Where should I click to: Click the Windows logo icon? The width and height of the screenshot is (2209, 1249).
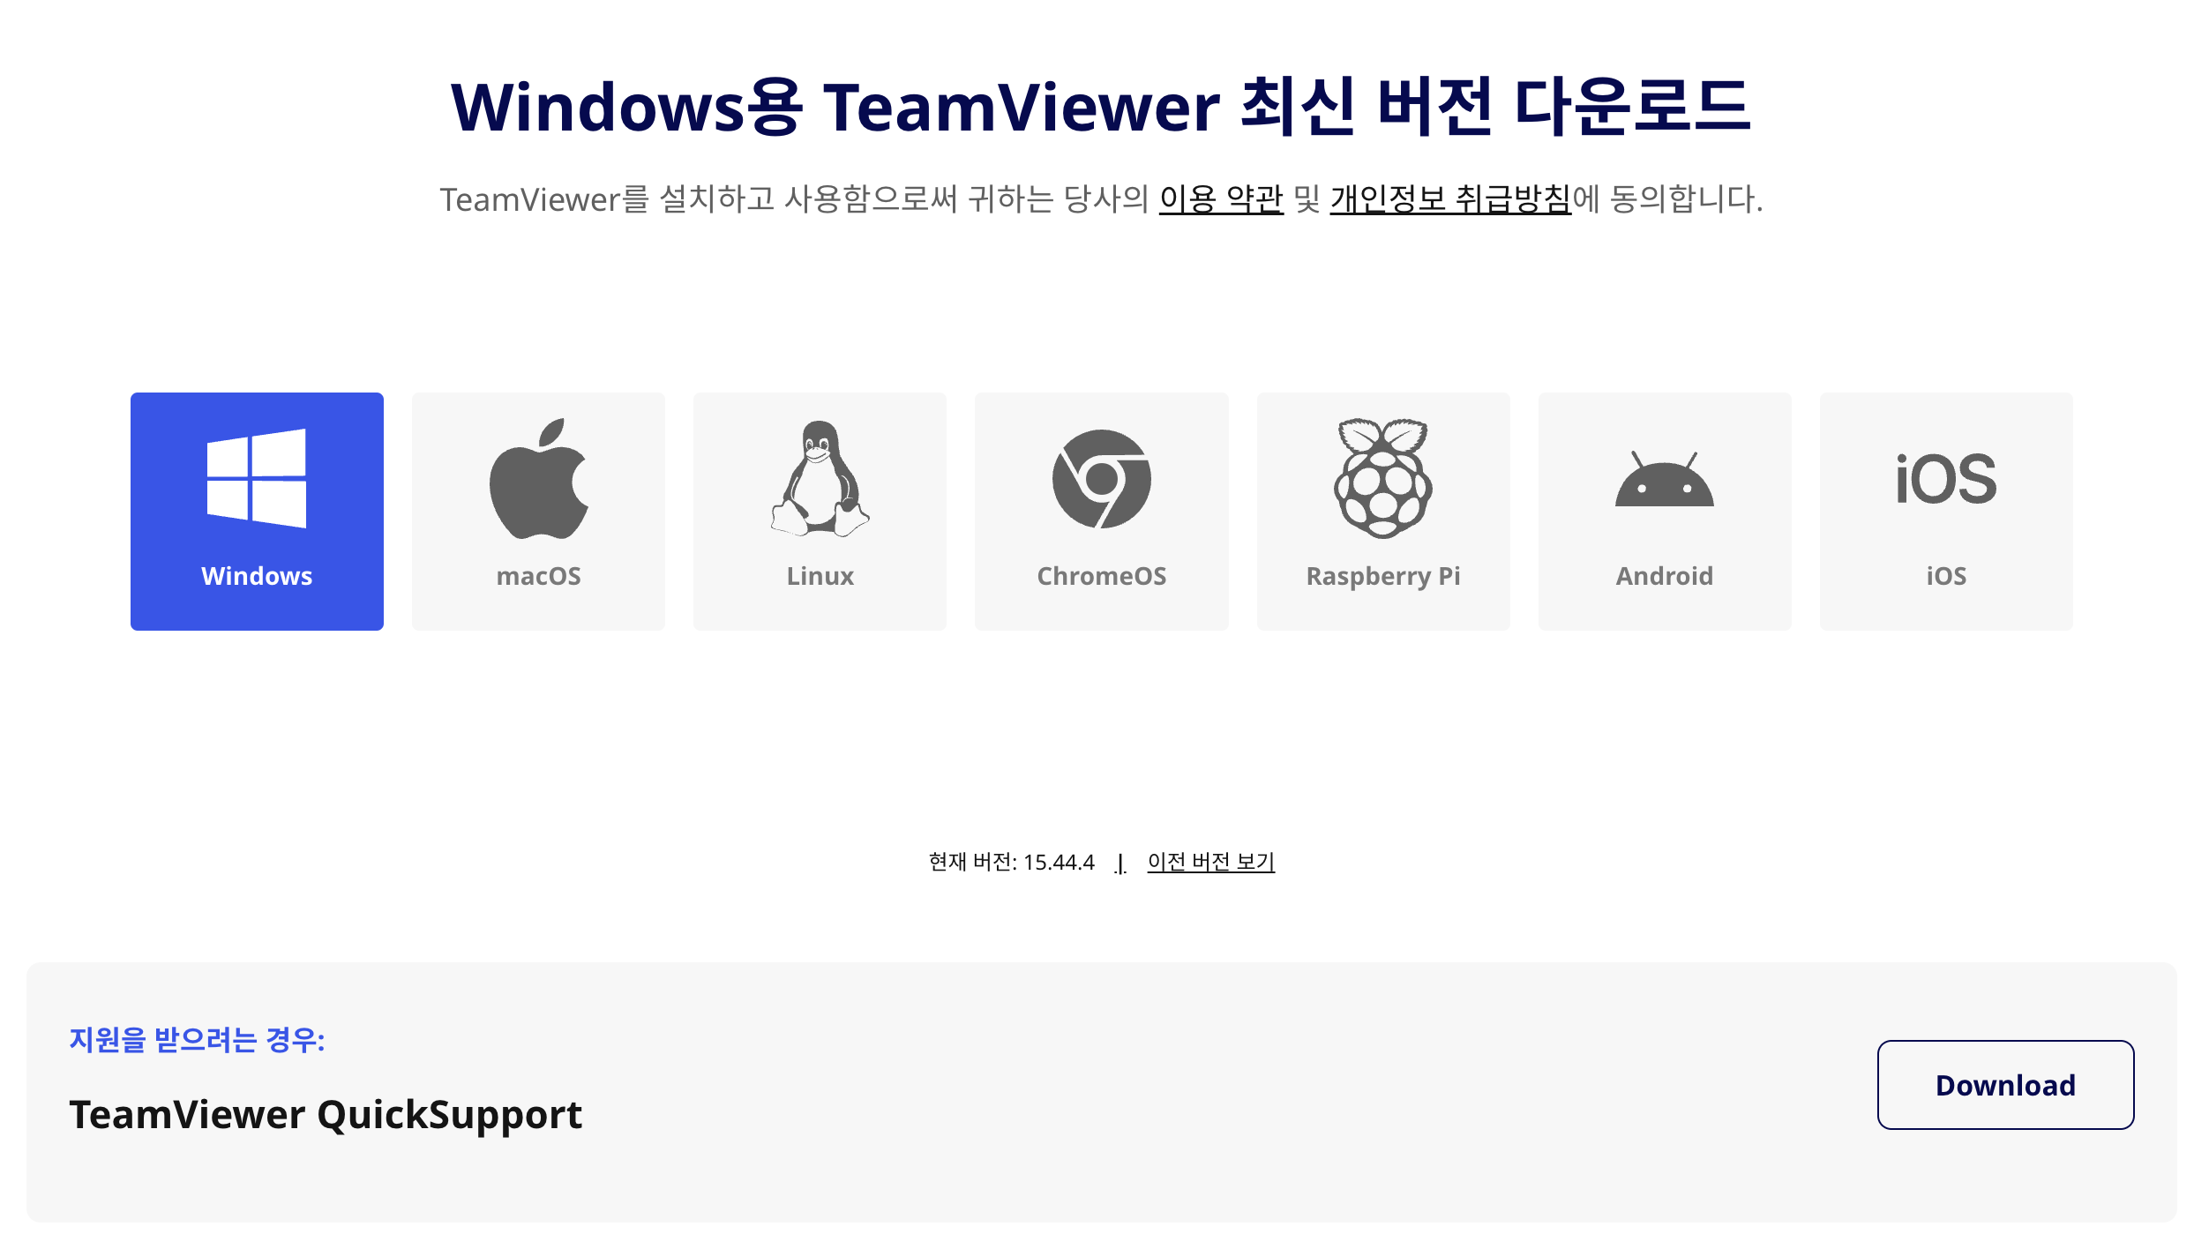point(257,478)
